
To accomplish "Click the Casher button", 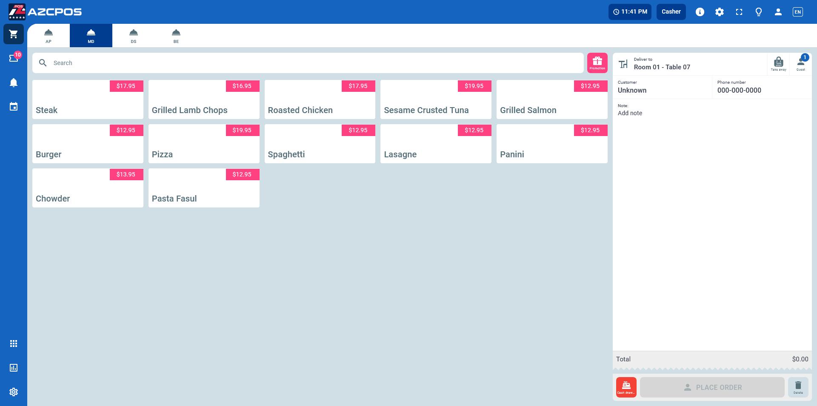I will 671,12.
